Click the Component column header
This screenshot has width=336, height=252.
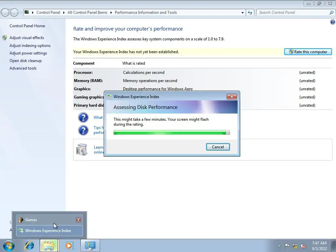[84, 63]
